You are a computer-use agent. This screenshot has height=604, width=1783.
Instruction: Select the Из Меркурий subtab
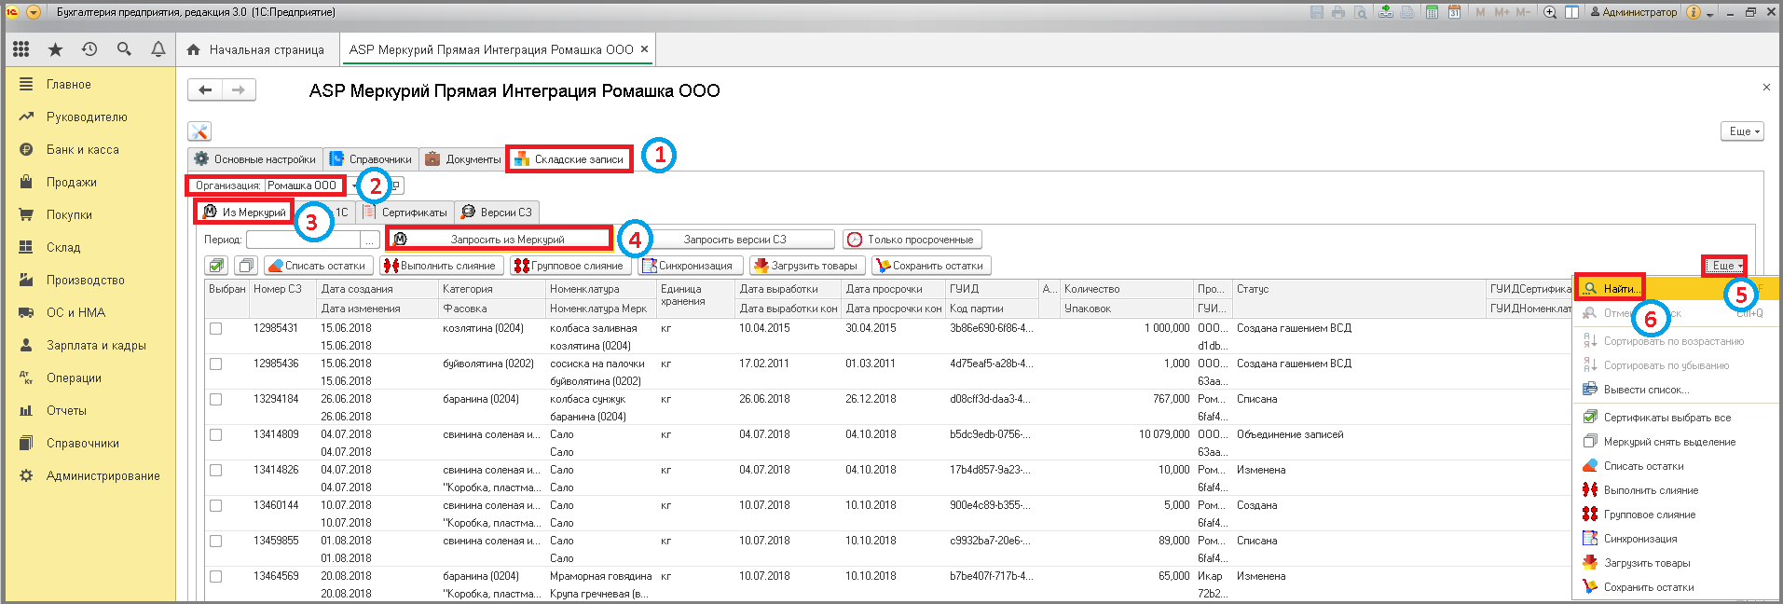(244, 213)
